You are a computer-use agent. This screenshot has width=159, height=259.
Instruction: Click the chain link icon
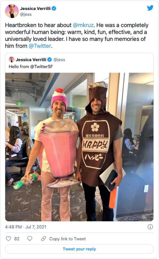tap(43, 239)
